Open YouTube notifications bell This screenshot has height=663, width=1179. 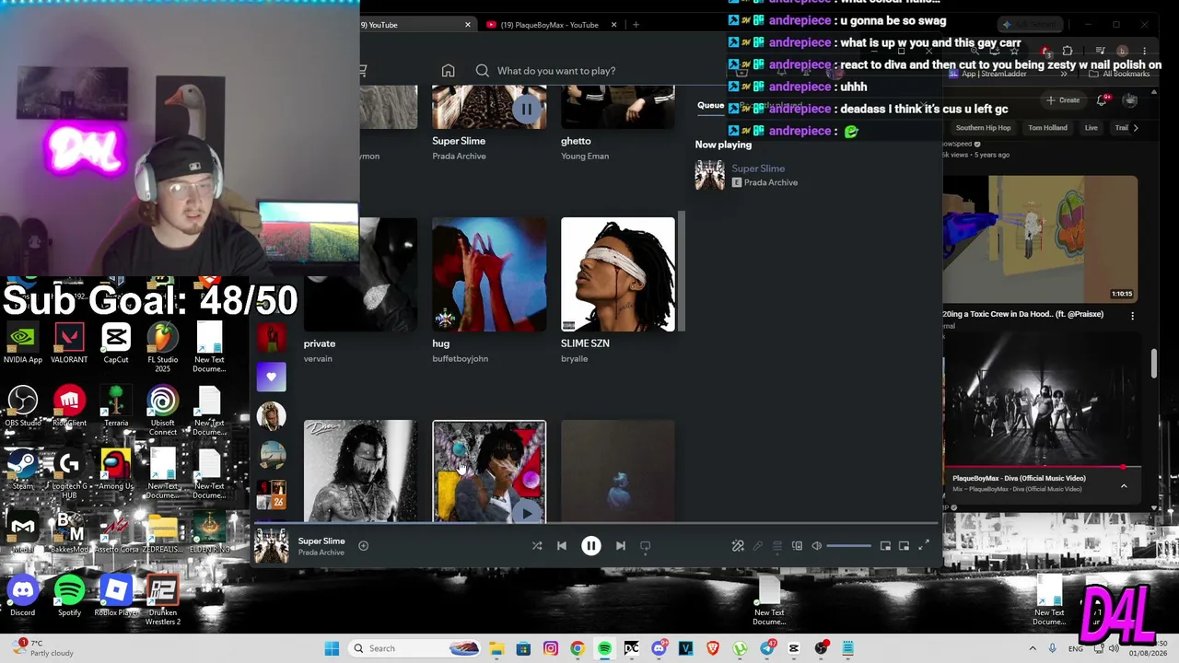1102,100
